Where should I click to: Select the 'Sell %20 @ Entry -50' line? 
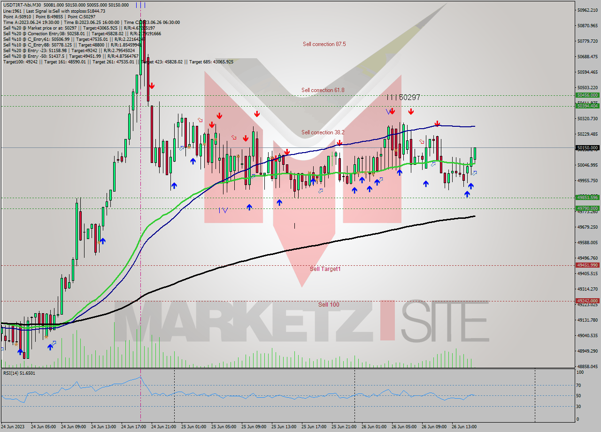[71, 56]
